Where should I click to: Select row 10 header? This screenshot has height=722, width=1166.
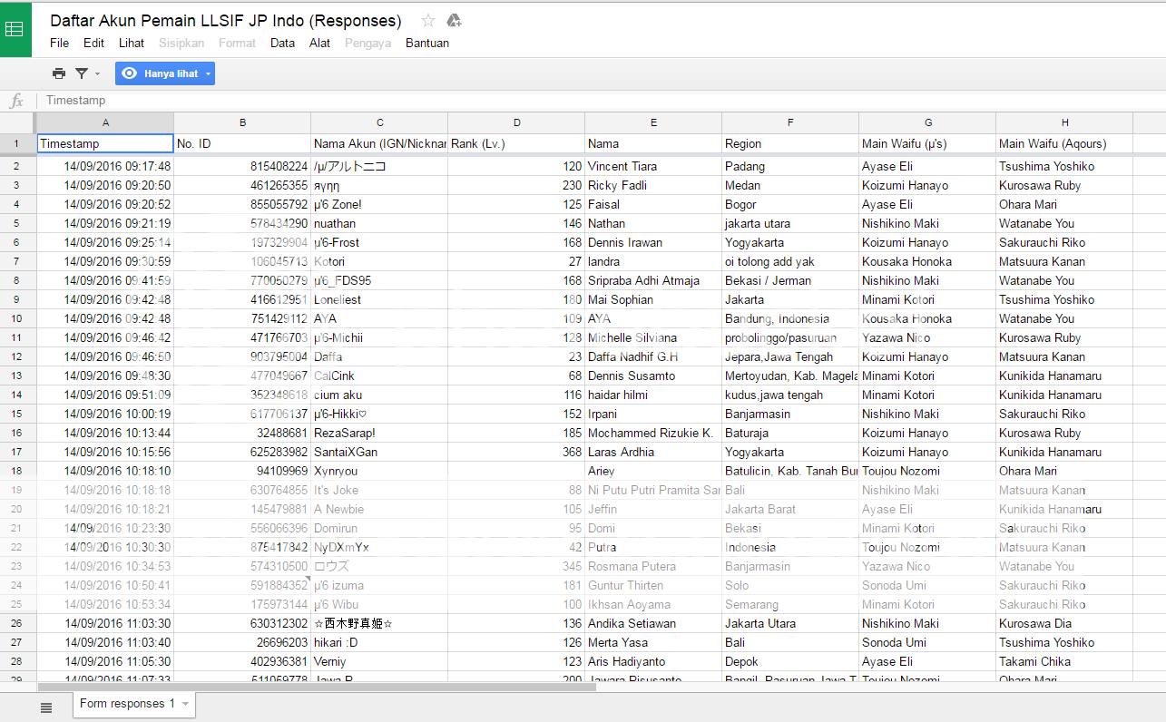pos(17,318)
